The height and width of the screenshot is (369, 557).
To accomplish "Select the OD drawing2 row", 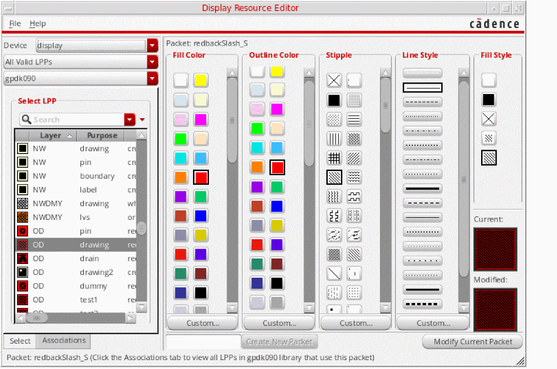I will tap(75, 272).
